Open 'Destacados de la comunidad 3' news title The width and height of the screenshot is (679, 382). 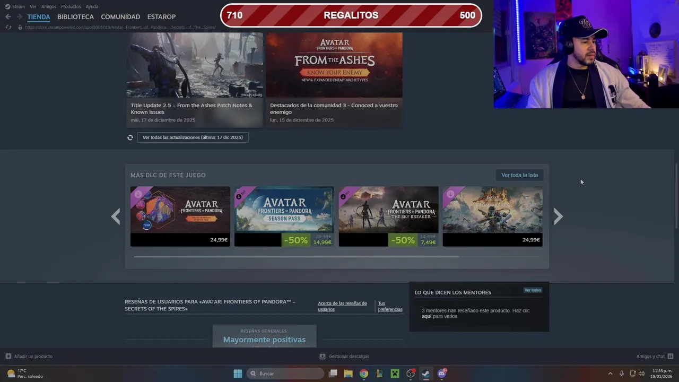click(x=334, y=108)
